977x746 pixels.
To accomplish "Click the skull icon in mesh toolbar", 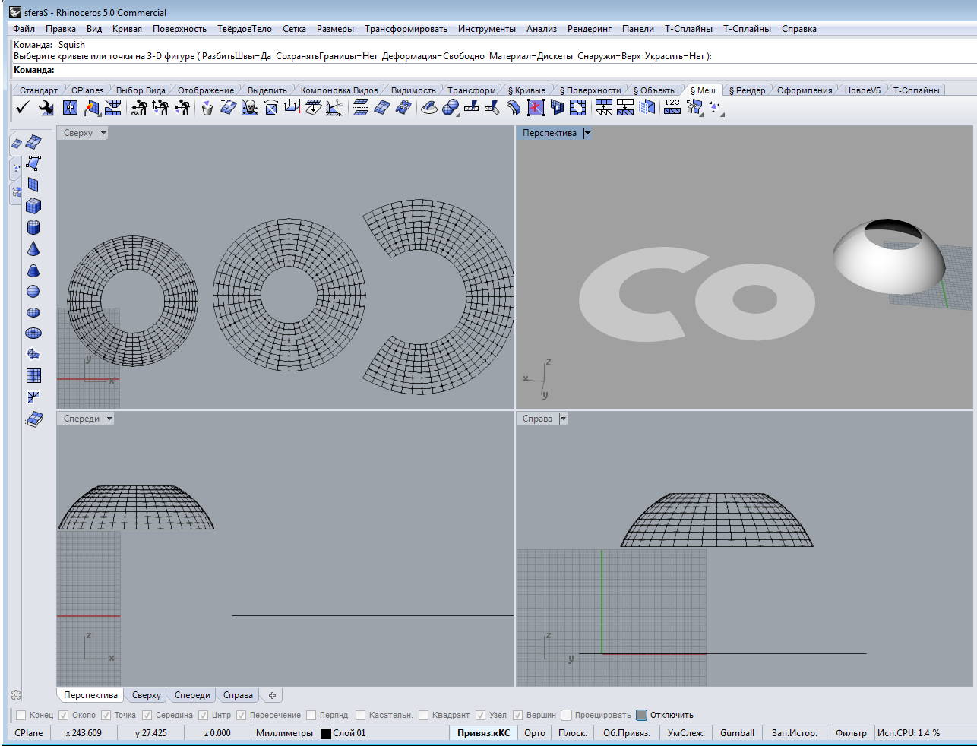I will tap(249, 108).
